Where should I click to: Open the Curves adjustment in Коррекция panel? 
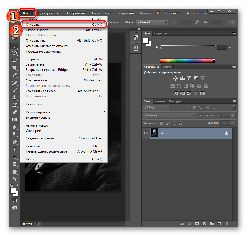click(x=189, y=78)
